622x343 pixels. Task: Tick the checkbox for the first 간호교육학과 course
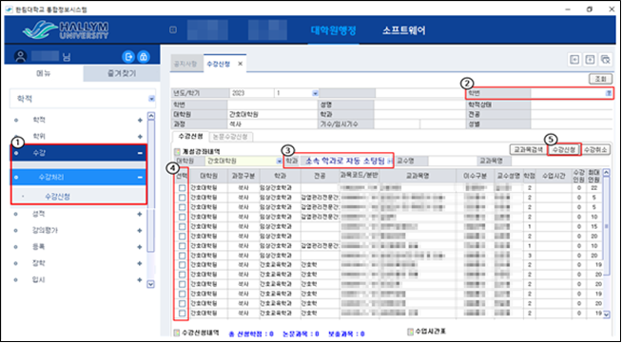[x=182, y=265]
